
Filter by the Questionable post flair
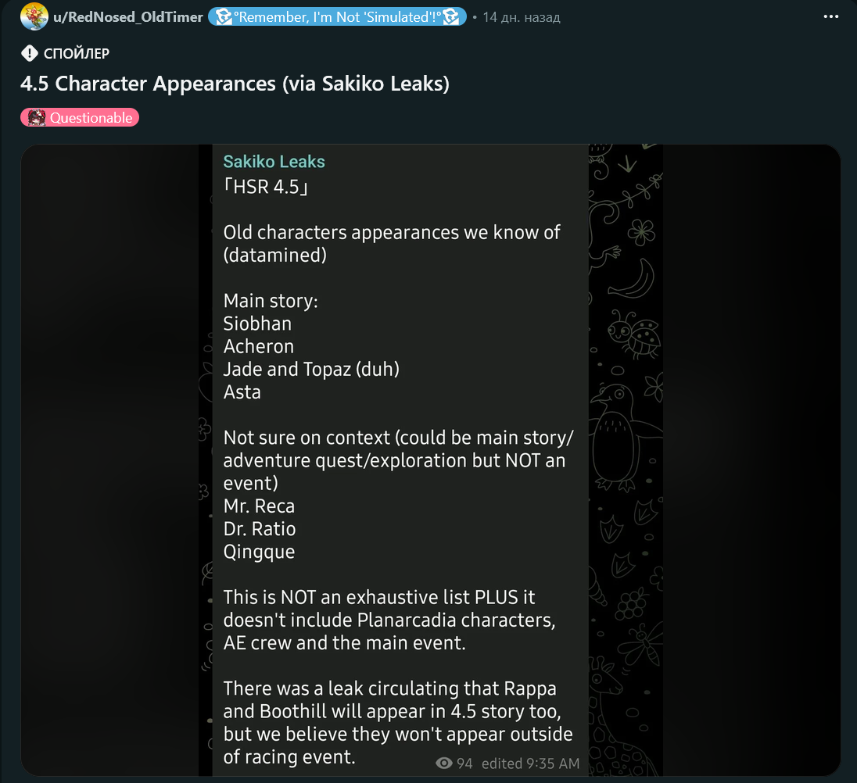(80, 117)
